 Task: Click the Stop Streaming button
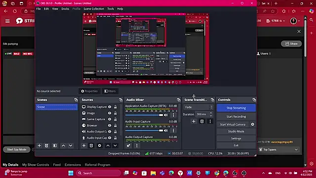(x=236, y=108)
